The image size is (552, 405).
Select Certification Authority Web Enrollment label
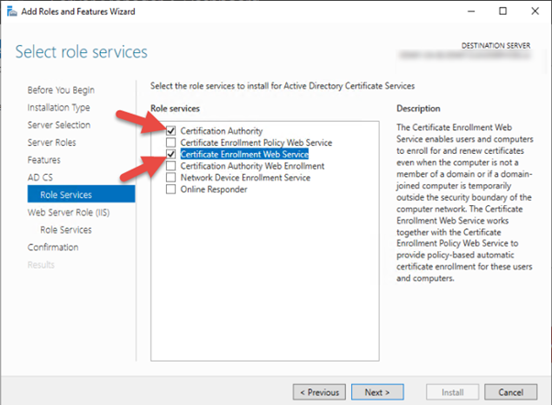point(252,166)
